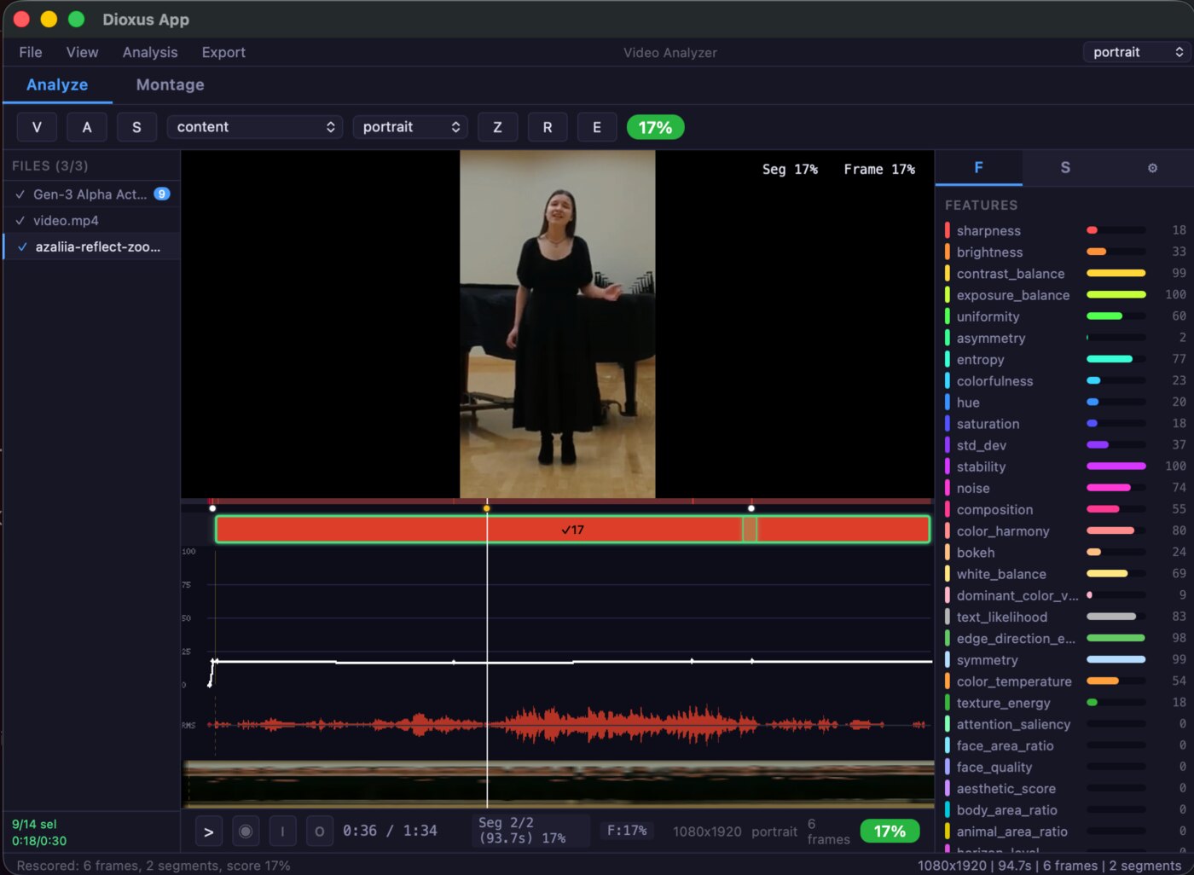Viewport: 1194px width, 875px height.
Task: Select the entropy feature row
Action: (x=1065, y=359)
